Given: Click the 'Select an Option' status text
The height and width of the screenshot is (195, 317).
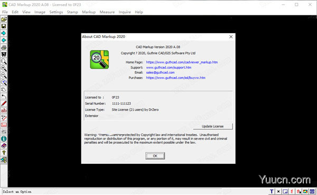Looking at the screenshot, I should click(x=17, y=191).
